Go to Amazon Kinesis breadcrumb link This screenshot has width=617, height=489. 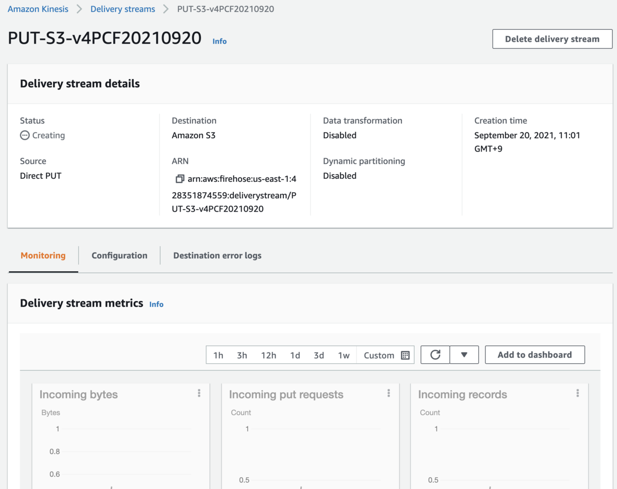pyautogui.click(x=39, y=9)
